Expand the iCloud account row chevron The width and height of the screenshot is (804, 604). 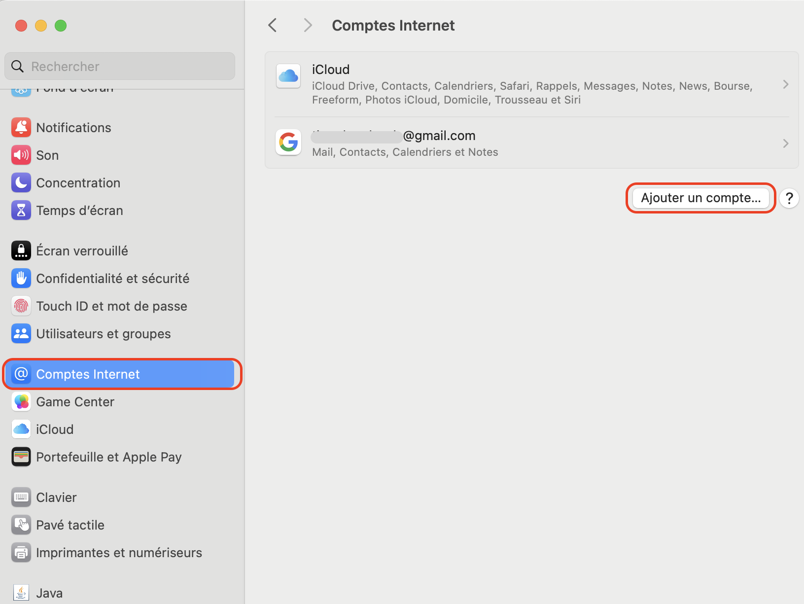pos(786,84)
